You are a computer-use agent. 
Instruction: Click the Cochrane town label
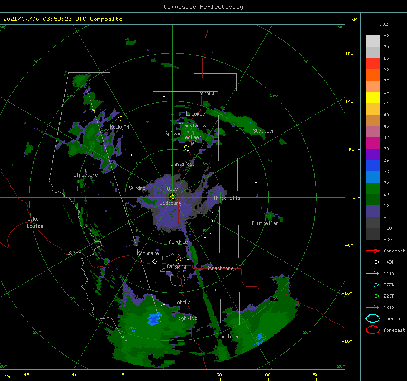148,253
